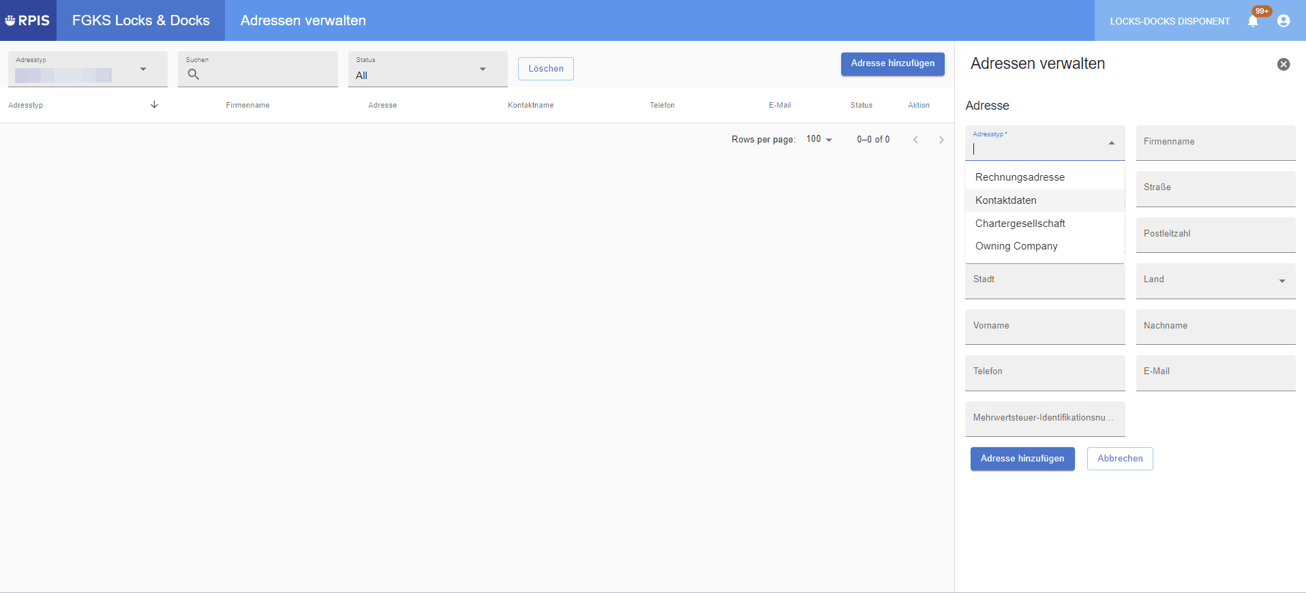The height and width of the screenshot is (593, 1306).
Task: Click Adresse hinzufügen above the table
Action: pyautogui.click(x=893, y=63)
